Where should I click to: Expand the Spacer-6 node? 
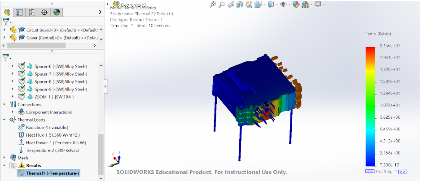(13, 66)
